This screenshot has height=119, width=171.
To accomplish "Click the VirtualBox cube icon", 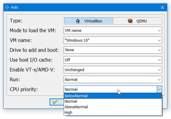I will [x=78, y=21].
